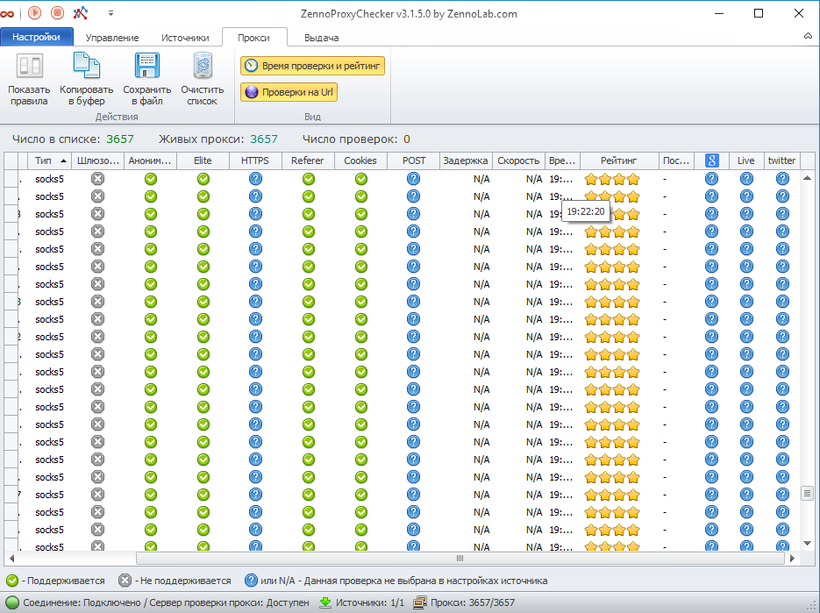Click Источники download status icon
The width and height of the screenshot is (820, 613).
(325, 602)
